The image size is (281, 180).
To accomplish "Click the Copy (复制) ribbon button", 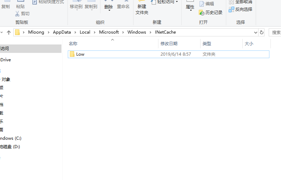I will coord(6,5).
